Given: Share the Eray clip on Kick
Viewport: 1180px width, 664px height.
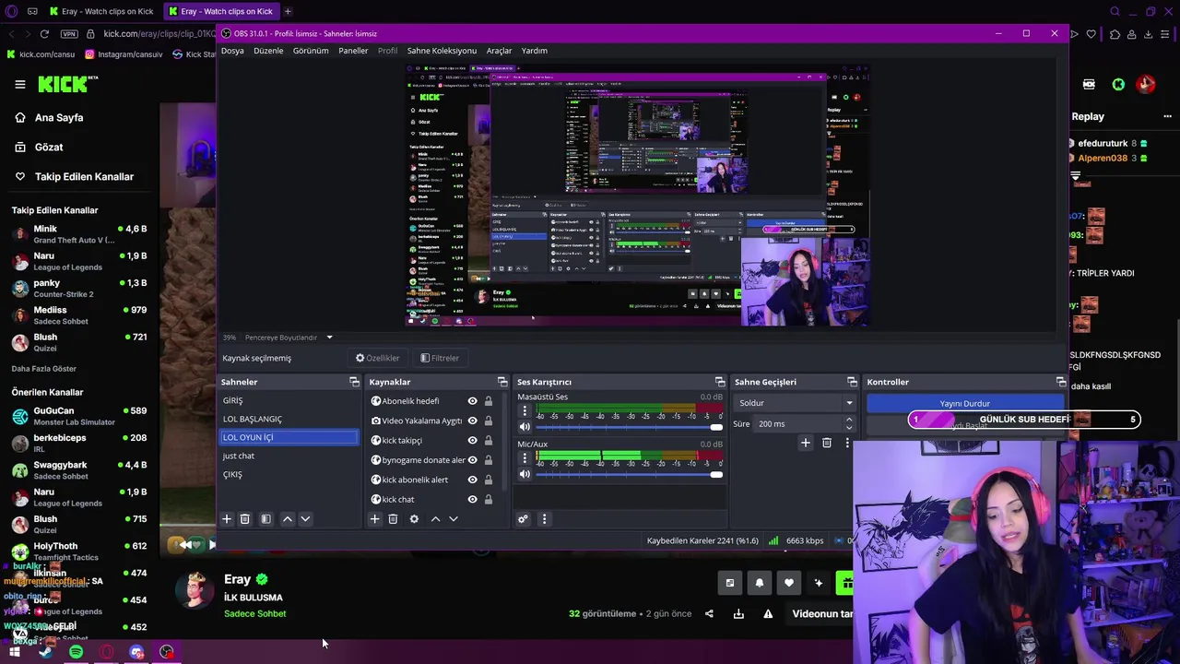Looking at the screenshot, I should (x=709, y=614).
